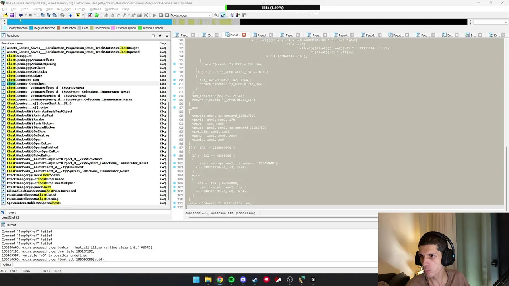
Task: Open the Lumina menu
Action: pyautogui.click(x=80, y=9)
